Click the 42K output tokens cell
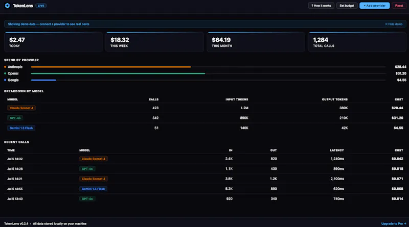This screenshot has width=409, height=227. click(x=345, y=128)
